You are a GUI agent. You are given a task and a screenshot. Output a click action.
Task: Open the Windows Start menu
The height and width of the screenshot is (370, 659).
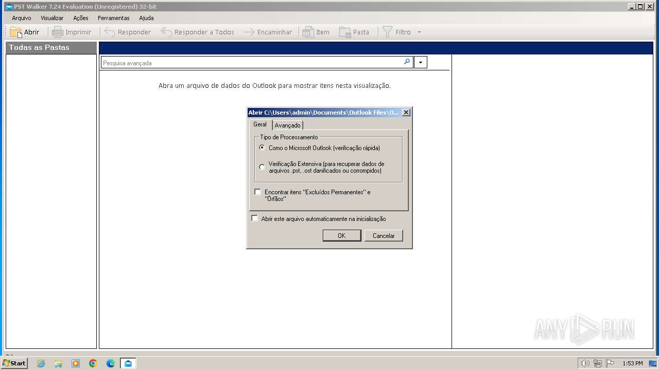[x=14, y=363]
